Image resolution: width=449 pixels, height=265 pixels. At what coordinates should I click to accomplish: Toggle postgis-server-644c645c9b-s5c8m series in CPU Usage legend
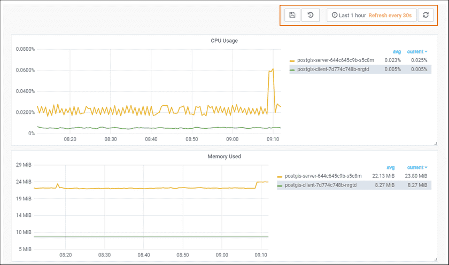tap(336, 60)
